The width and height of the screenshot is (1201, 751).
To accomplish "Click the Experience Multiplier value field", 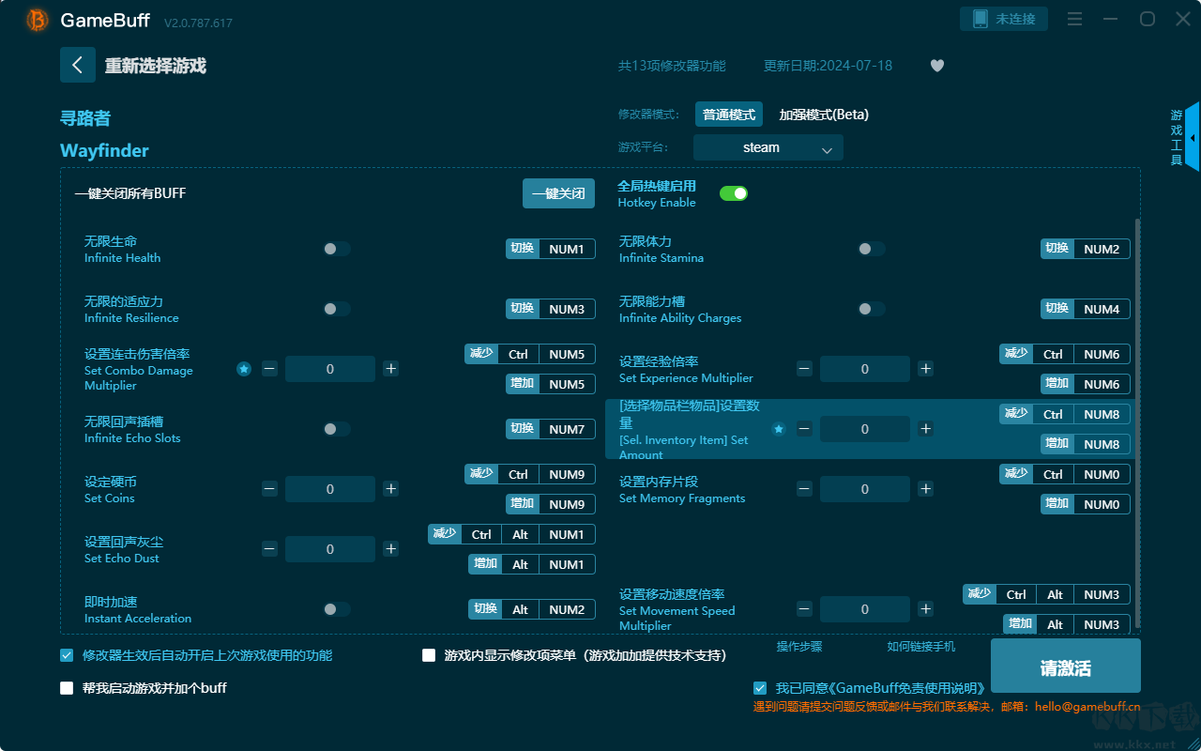I will (x=865, y=369).
